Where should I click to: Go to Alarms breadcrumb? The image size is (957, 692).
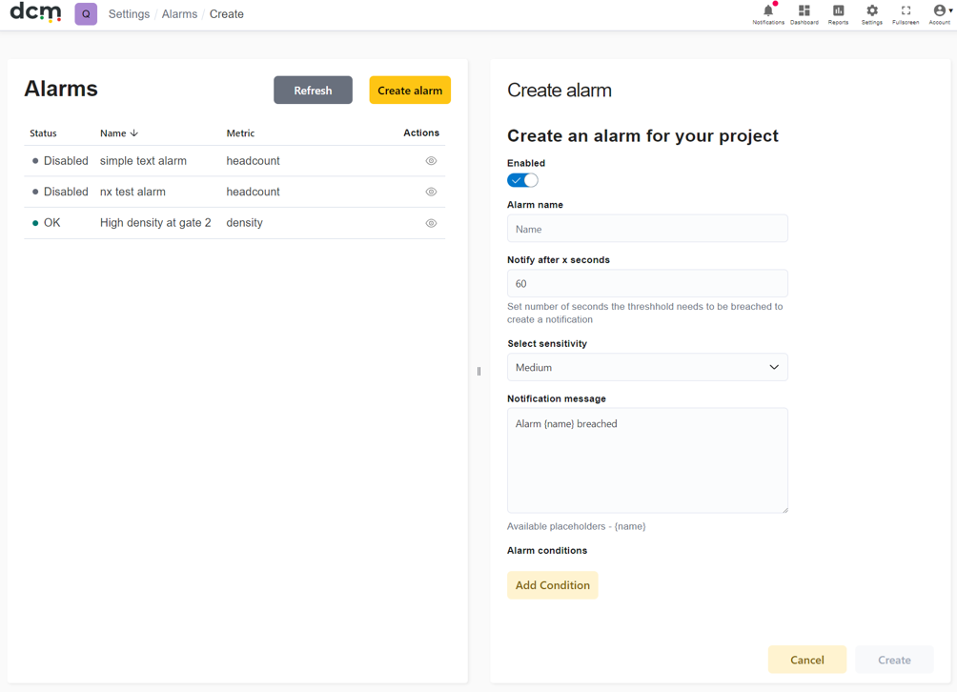179,14
